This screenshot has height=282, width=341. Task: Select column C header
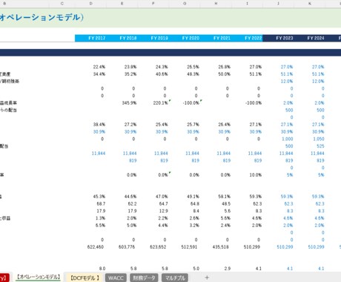coord(62,4)
